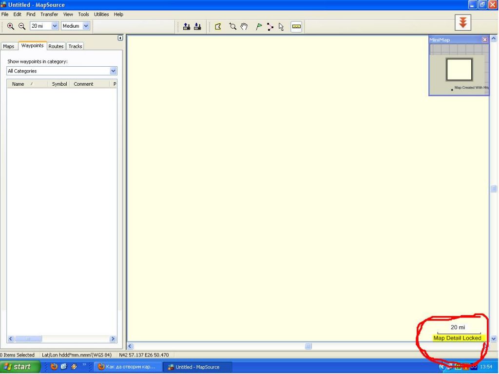
Task: Open the Transfer menu
Action: (x=49, y=14)
